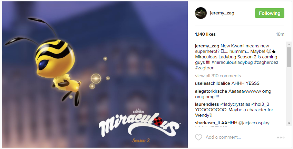Open the #miraculousladybug hashtag
The width and height of the screenshot is (293, 149).
click(232, 62)
